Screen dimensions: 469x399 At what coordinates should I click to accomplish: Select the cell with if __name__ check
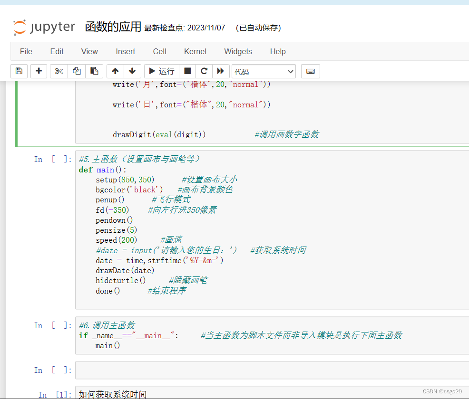[272, 335]
